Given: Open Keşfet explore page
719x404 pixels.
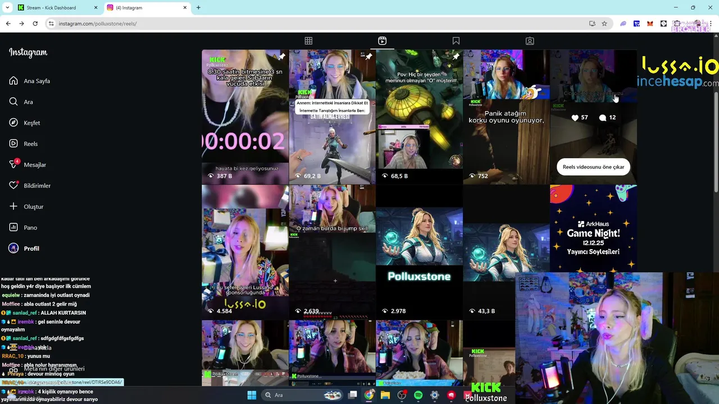Looking at the screenshot, I should point(25,122).
